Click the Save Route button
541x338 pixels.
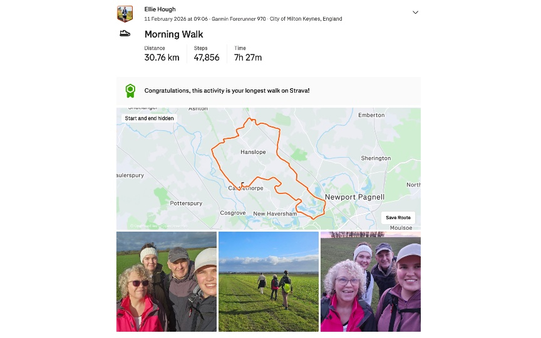point(398,218)
